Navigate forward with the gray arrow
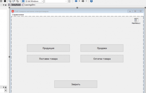 click(x=83, y=1)
